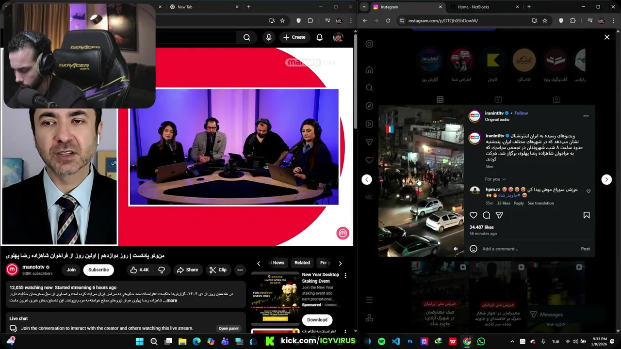The image size is (621, 349).
Task: Open Visual Studio Code from taskbar
Action: (x=396, y=341)
